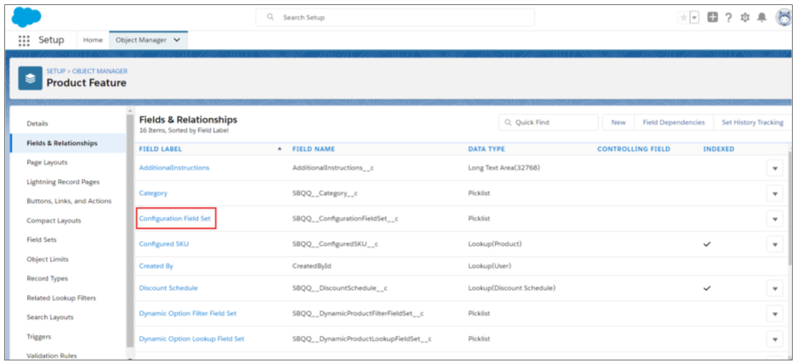Click the Quick Find search box
797x363 pixels.
click(x=548, y=122)
